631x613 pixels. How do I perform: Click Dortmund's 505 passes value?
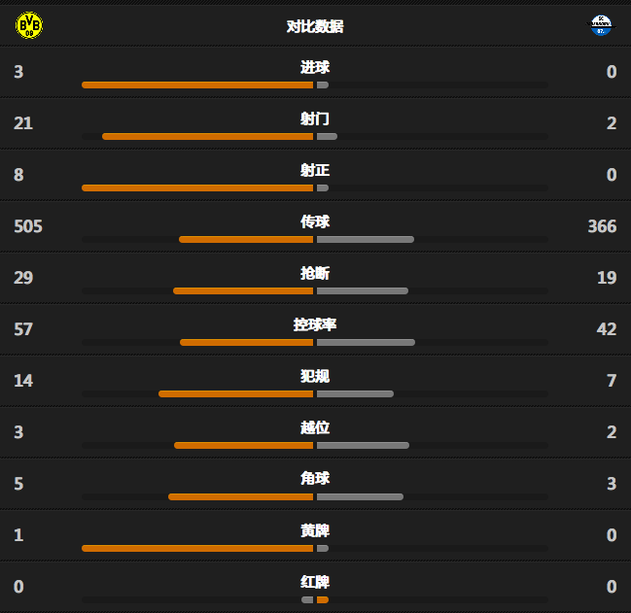(x=28, y=226)
